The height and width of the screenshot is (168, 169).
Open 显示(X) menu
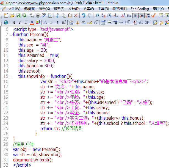pyautogui.click(x=45, y=9)
